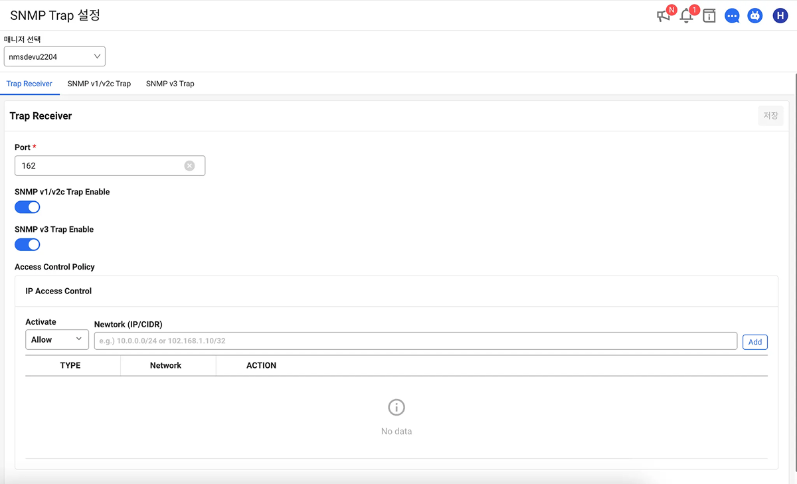Viewport: 797px width, 484px height.
Task: Launch the robot chatbot assistant icon
Action: 755,16
